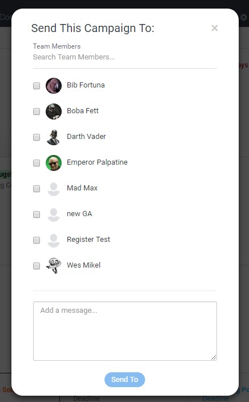Click into the Add a message box
249x402 pixels.
click(125, 331)
